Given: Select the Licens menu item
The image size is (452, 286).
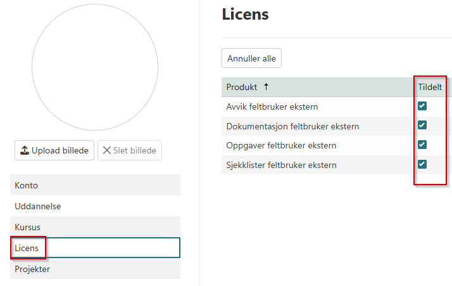Looking at the screenshot, I should [27, 248].
